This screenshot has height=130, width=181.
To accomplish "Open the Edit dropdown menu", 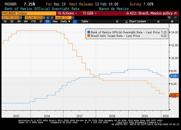I will pyautogui.click(x=90, y=13).
